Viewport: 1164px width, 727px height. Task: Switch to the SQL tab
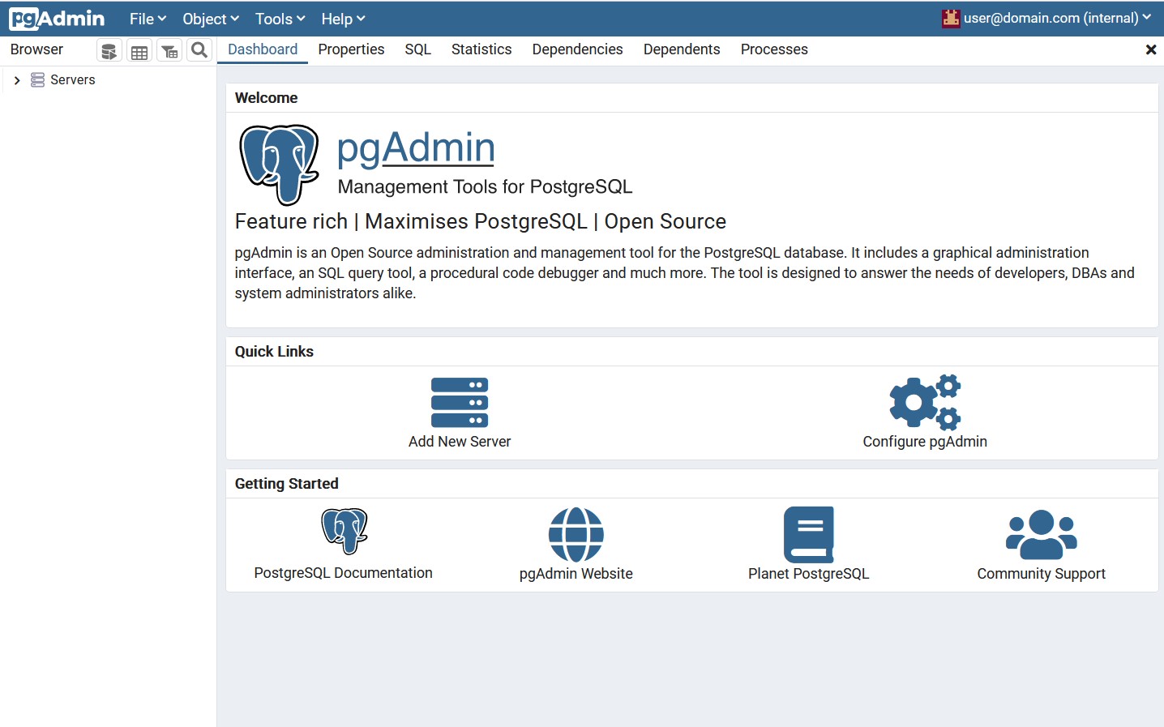417,49
